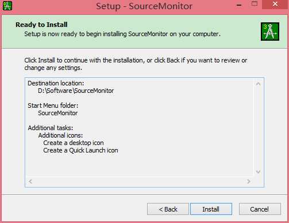This screenshot has height=223, width=289.
Task: Click the 'Ready to Install' heading
Action: tap(41, 25)
